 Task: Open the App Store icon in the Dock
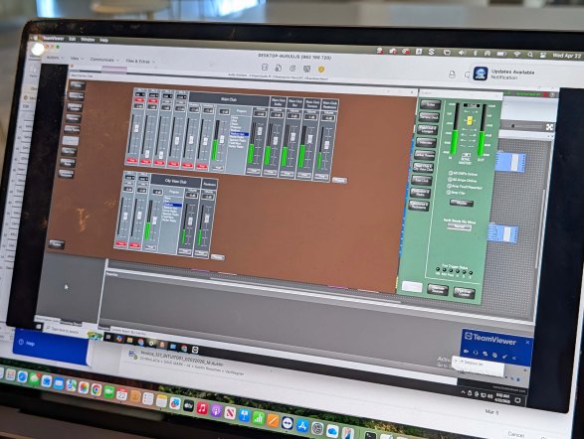click(302, 426)
